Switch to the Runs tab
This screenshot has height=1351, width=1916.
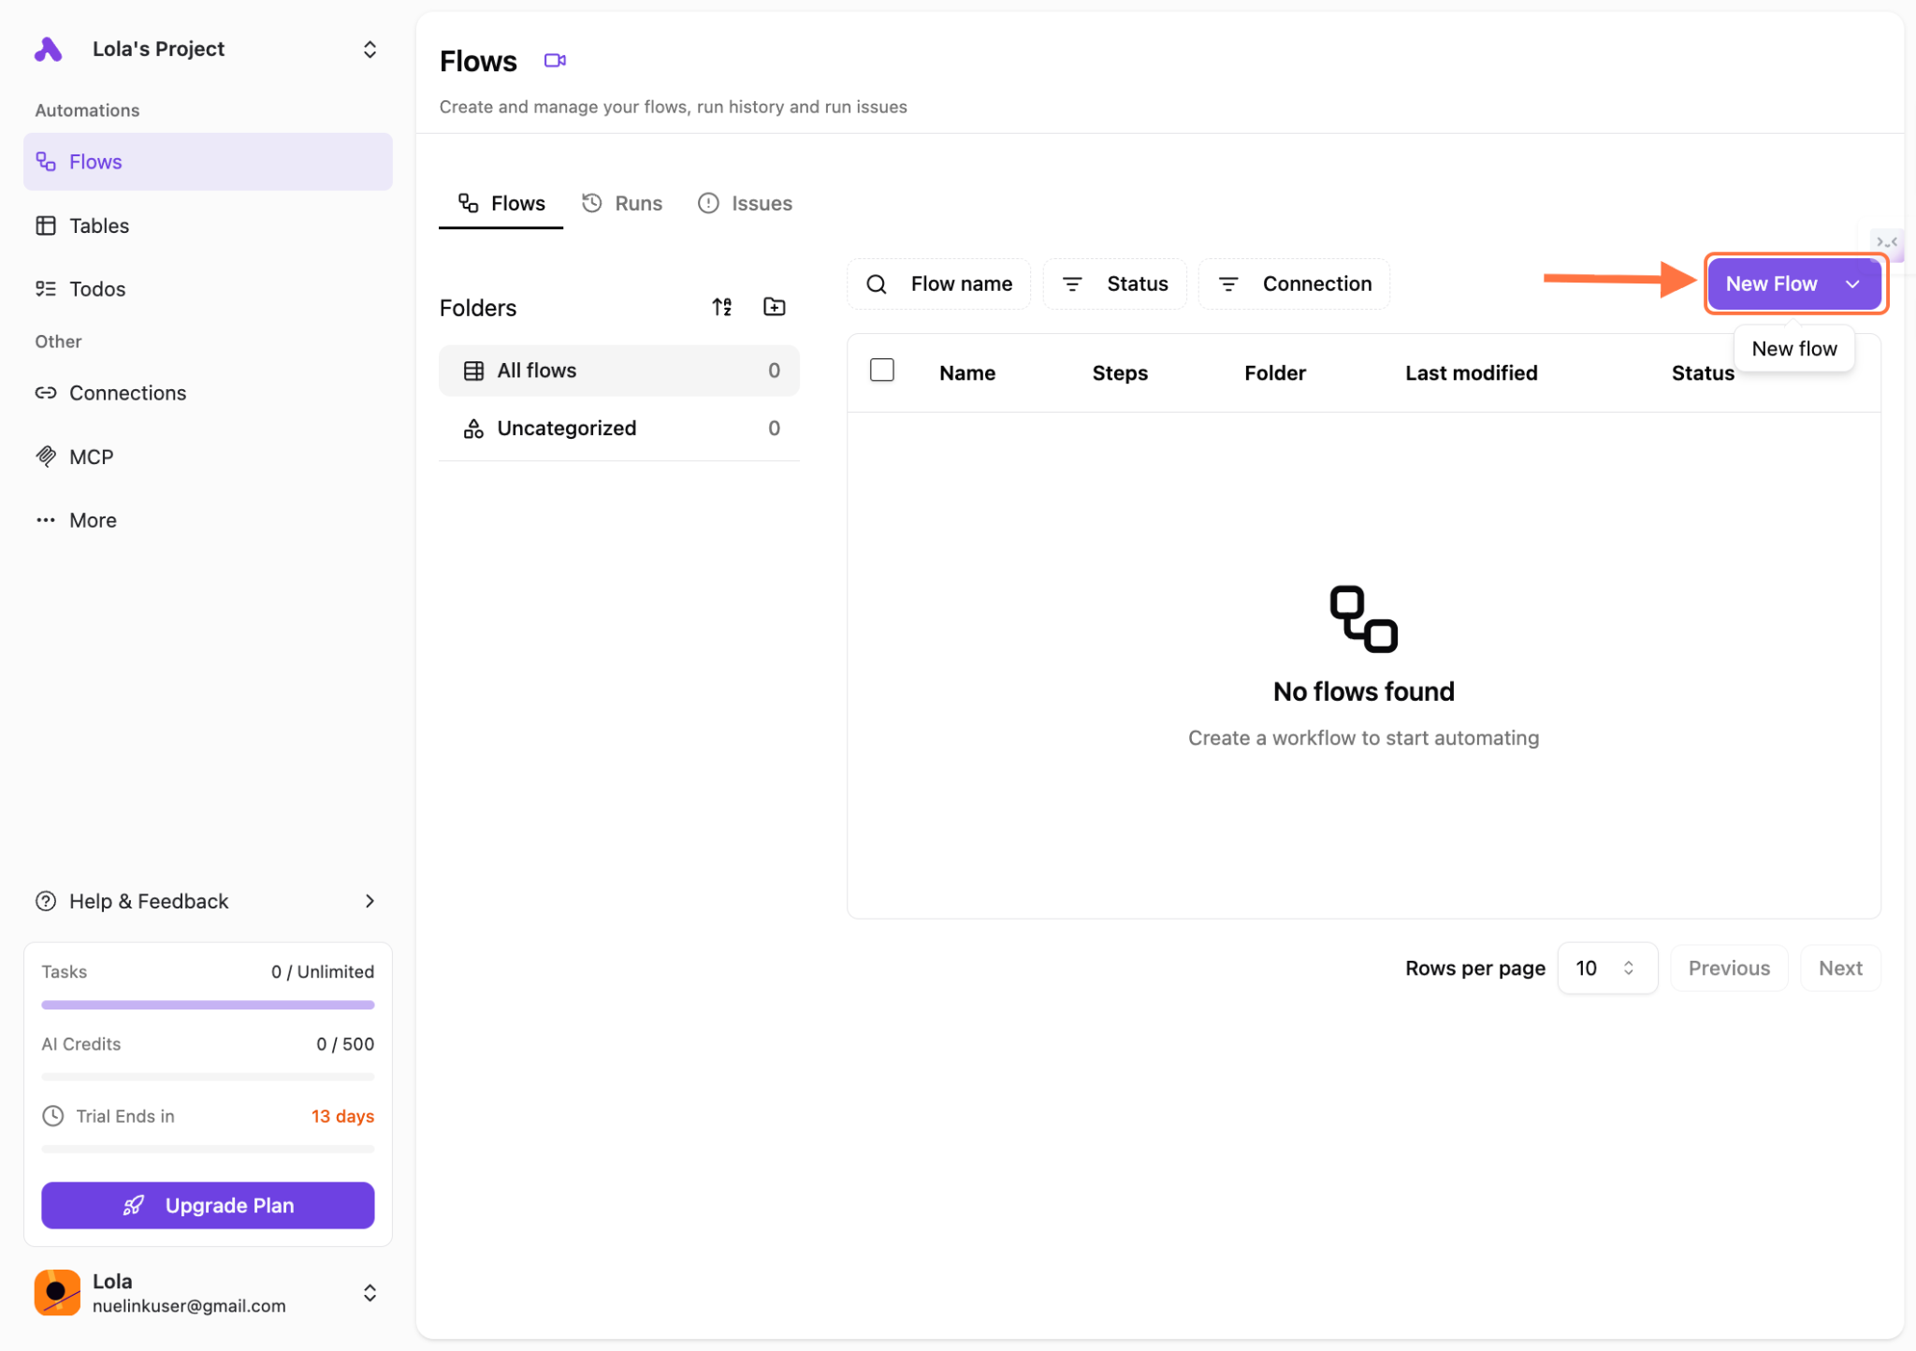pyautogui.click(x=622, y=203)
